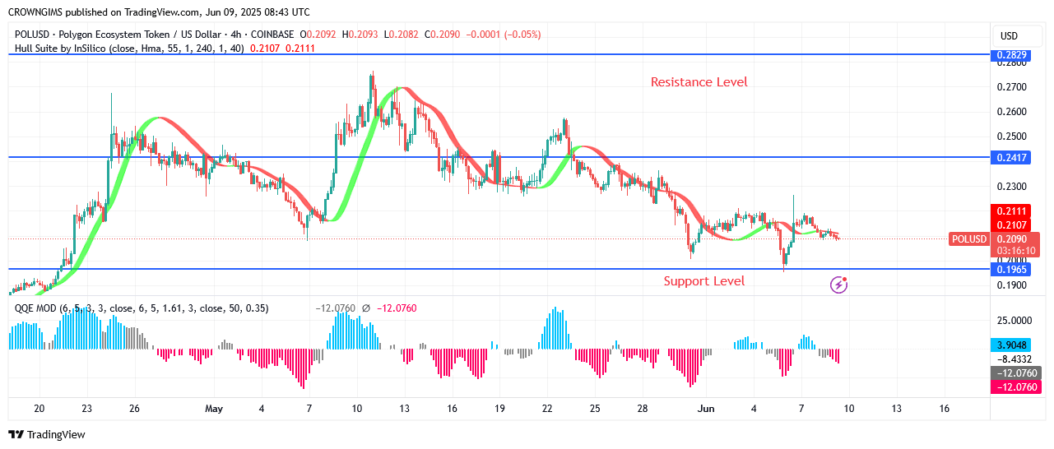The height and width of the screenshot is (449, 1054).
Task: Click the 0.2090 current price label
Action: 1011,238
